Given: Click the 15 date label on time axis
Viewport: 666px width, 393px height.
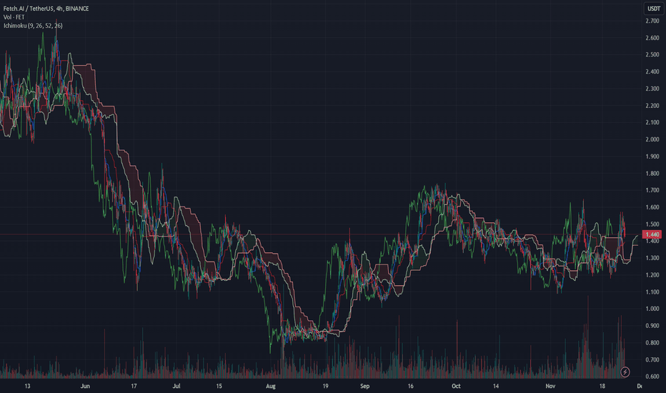Looking at the screenshot, I should 219,386.
